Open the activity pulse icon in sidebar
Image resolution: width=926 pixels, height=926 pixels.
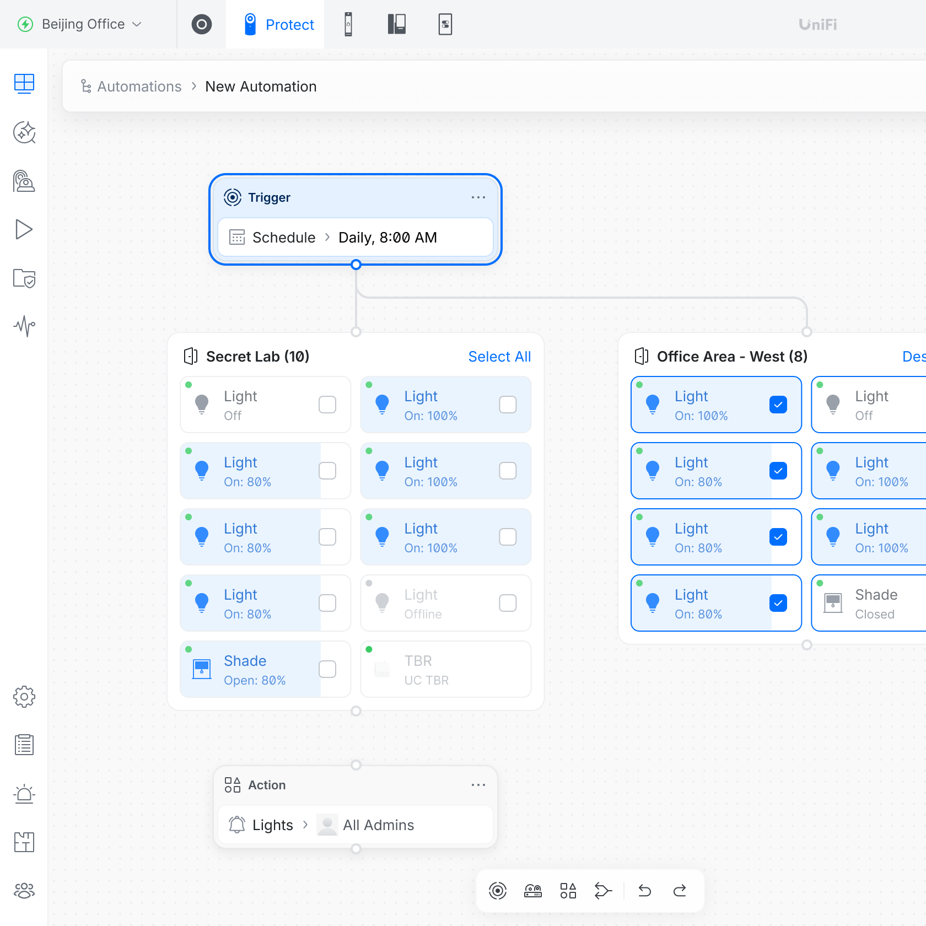(24, 326)
